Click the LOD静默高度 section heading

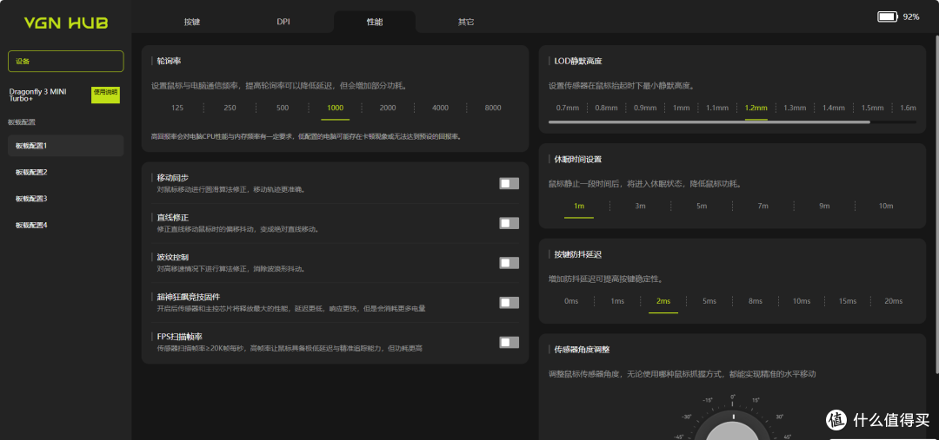(x=577, y=61)
